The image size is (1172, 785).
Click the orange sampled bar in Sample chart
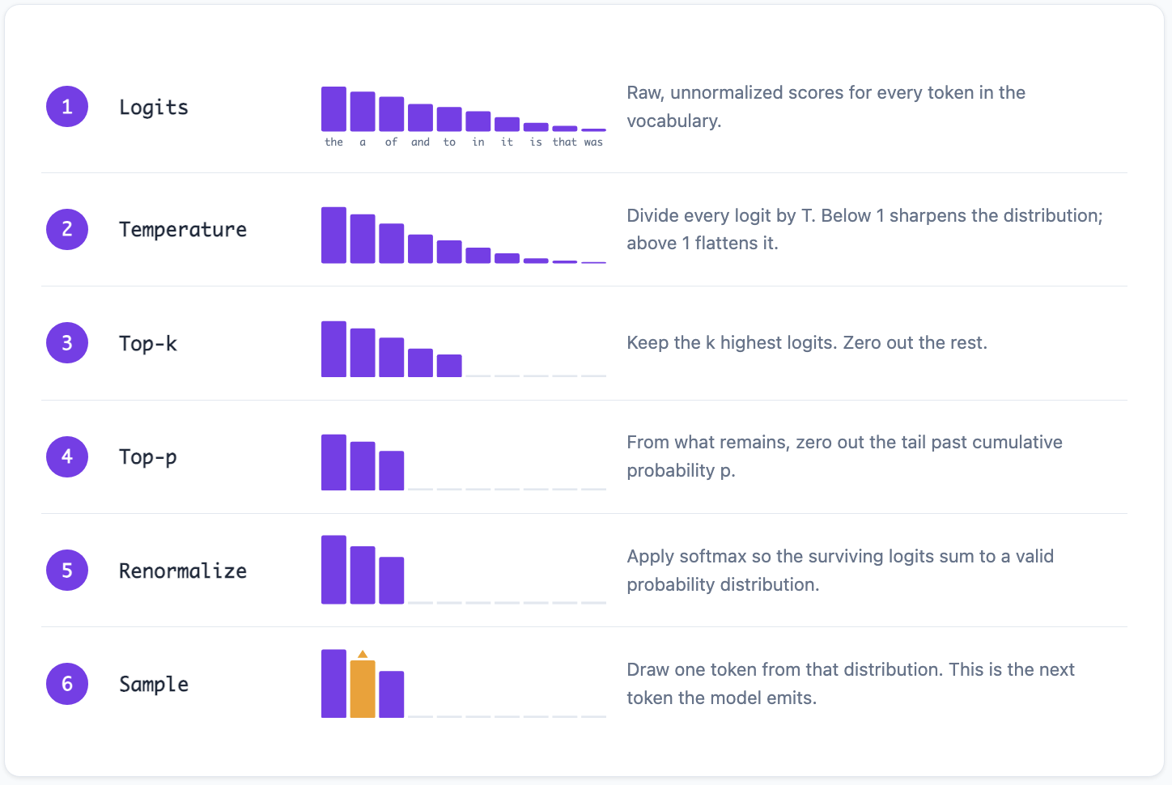pyautogui.click(x=363, y=689)
